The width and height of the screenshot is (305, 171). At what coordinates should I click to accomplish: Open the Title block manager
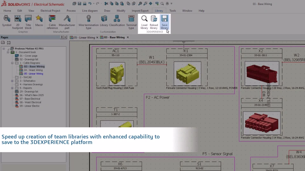[28, 22]
